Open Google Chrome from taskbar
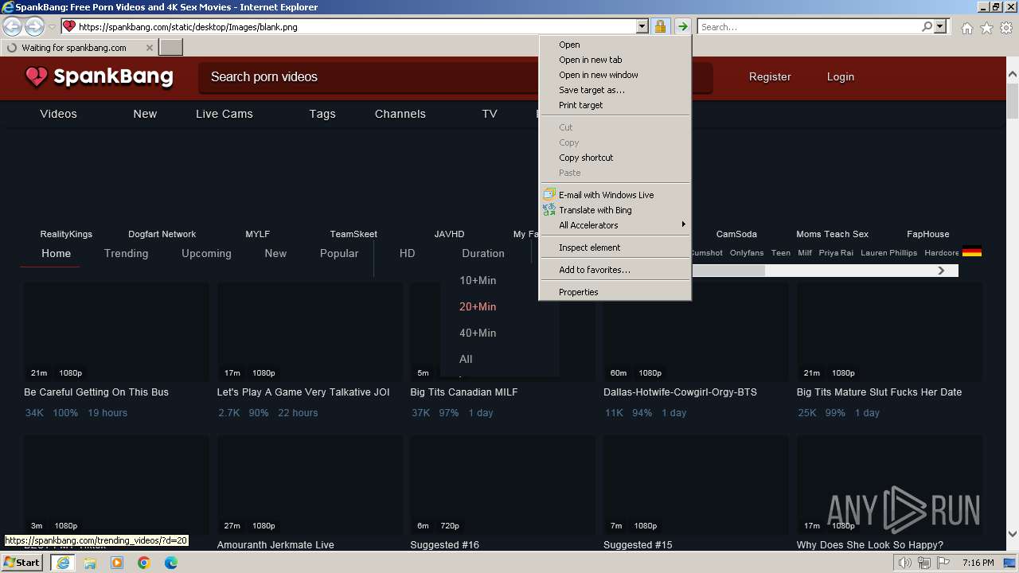Screen dimensions: 1019x573 click(x=144, y=563)
